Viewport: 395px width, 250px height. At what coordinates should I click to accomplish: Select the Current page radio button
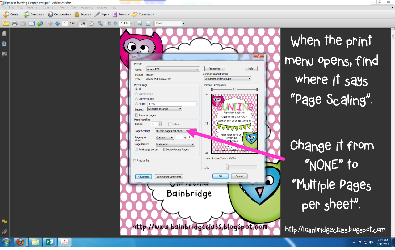[136, 99]
